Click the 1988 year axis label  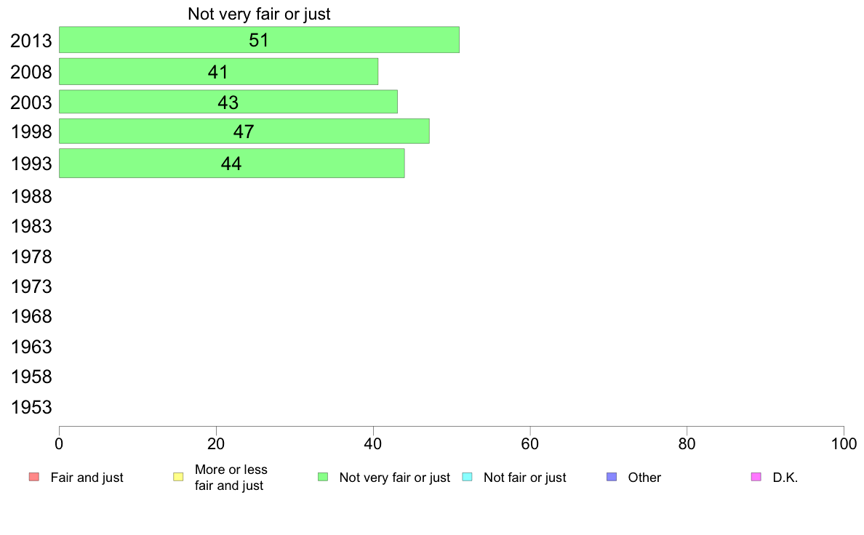pyautogui.click(x=31, y=197)
